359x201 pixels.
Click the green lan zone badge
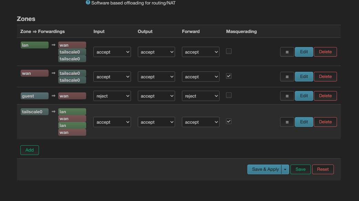pos(34,45)
